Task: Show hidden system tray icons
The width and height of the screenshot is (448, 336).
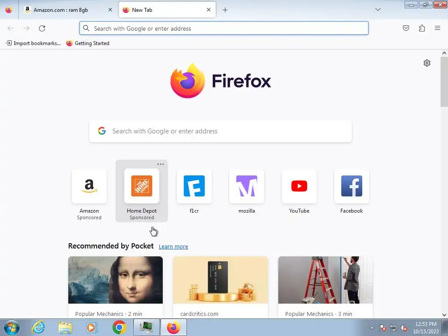Action: coord(372,328)
